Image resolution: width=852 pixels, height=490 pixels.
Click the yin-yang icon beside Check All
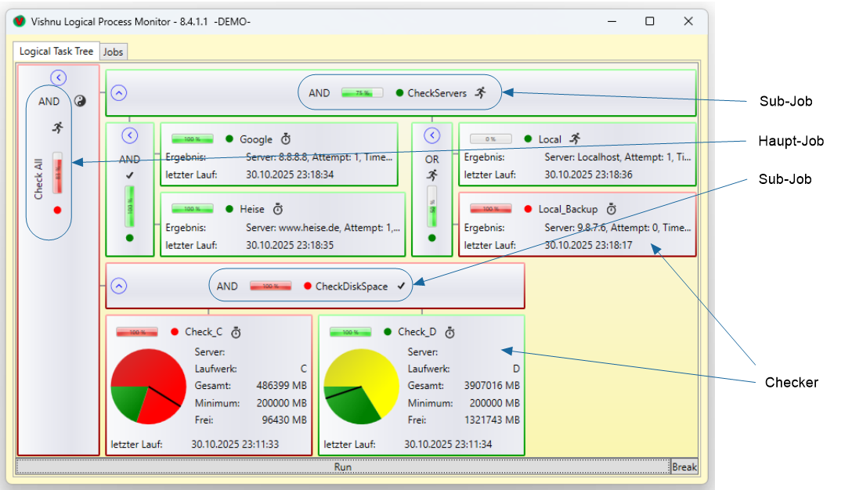[80, 101]
